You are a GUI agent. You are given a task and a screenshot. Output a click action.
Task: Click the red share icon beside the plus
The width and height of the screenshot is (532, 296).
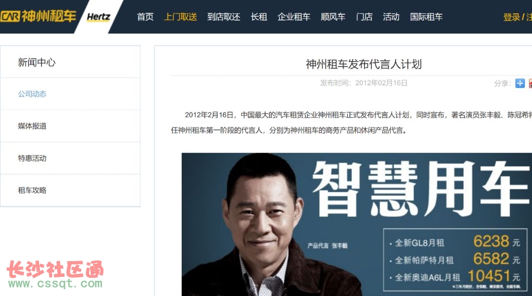pyautogui.click(x=531, y=83)
